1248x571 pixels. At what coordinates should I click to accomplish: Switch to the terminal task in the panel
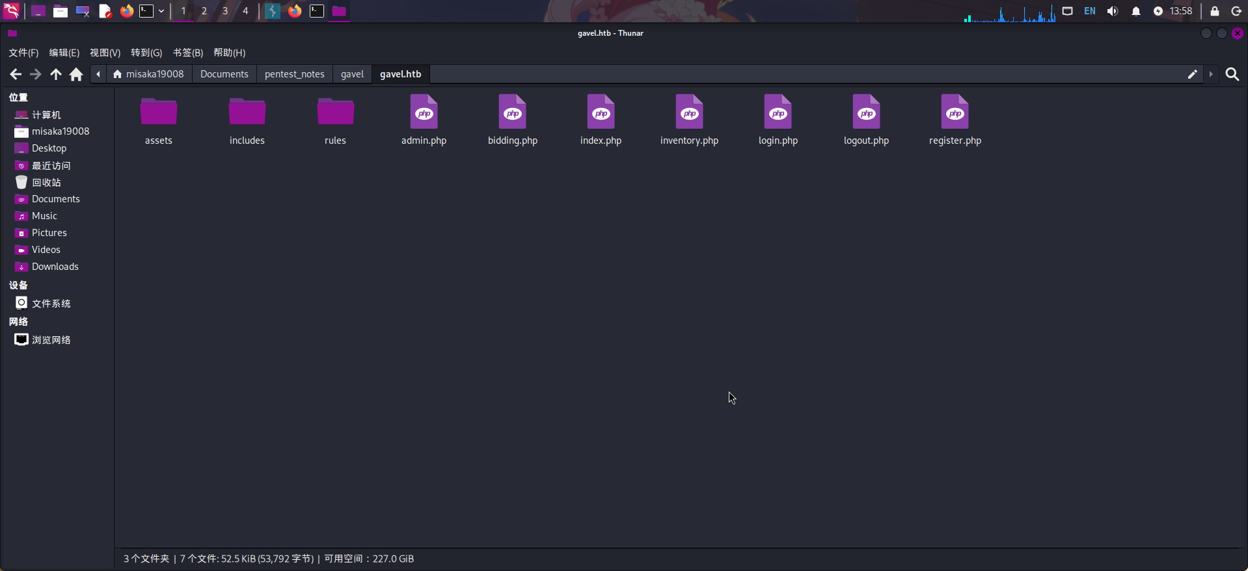[317, 11]
